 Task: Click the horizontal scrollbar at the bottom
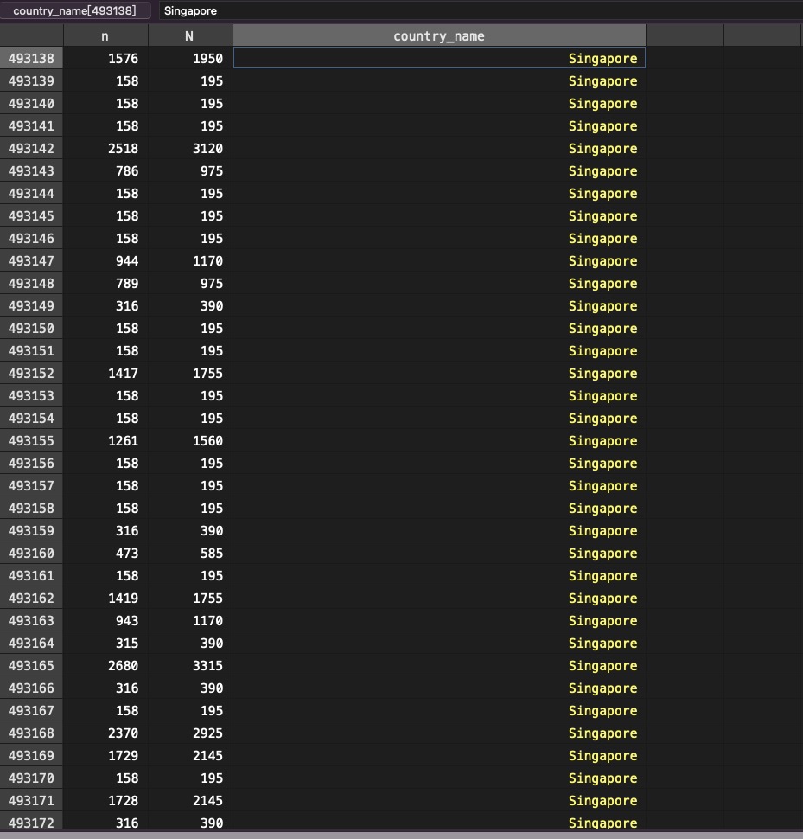tap(401, 835)
